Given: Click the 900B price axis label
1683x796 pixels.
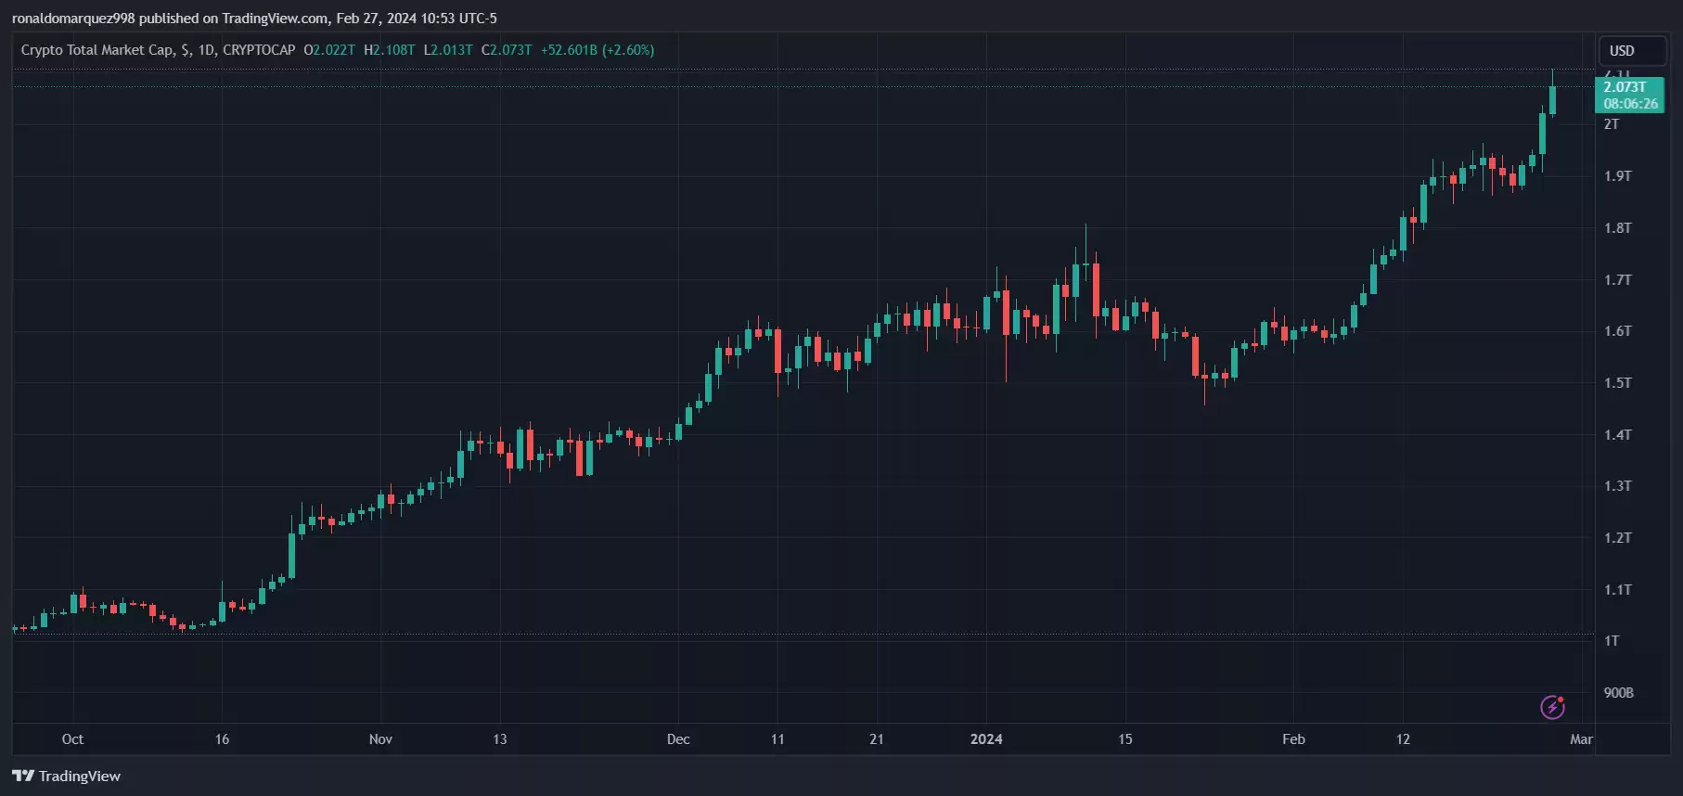Looking at the screenshot, I should 1618,693.
